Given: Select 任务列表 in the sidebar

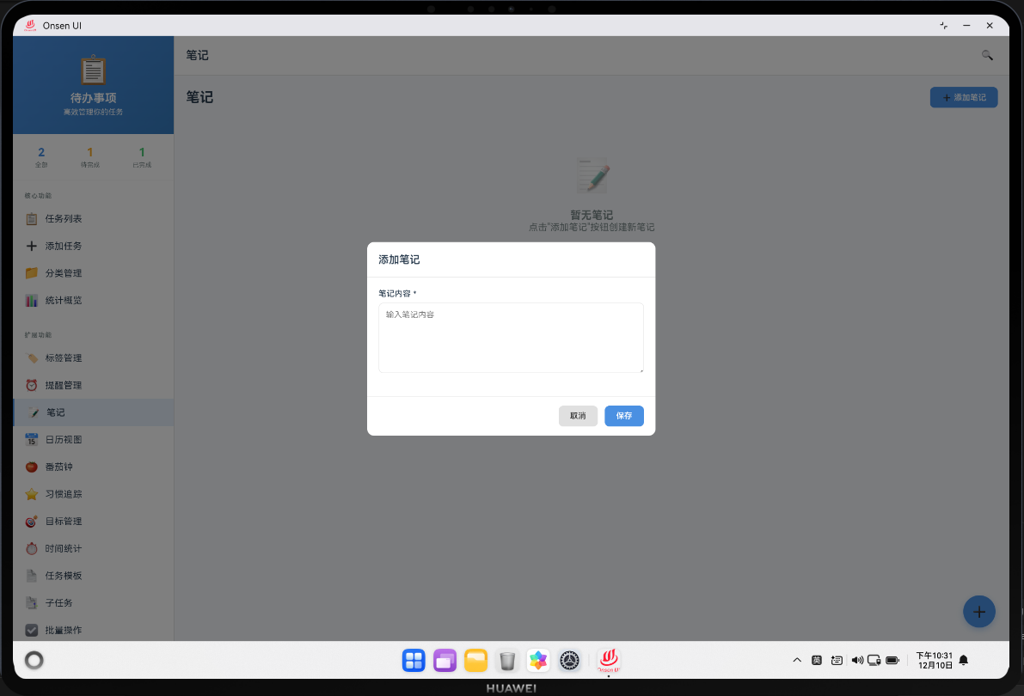Looking at the screenshot, I should pos(94,219).
